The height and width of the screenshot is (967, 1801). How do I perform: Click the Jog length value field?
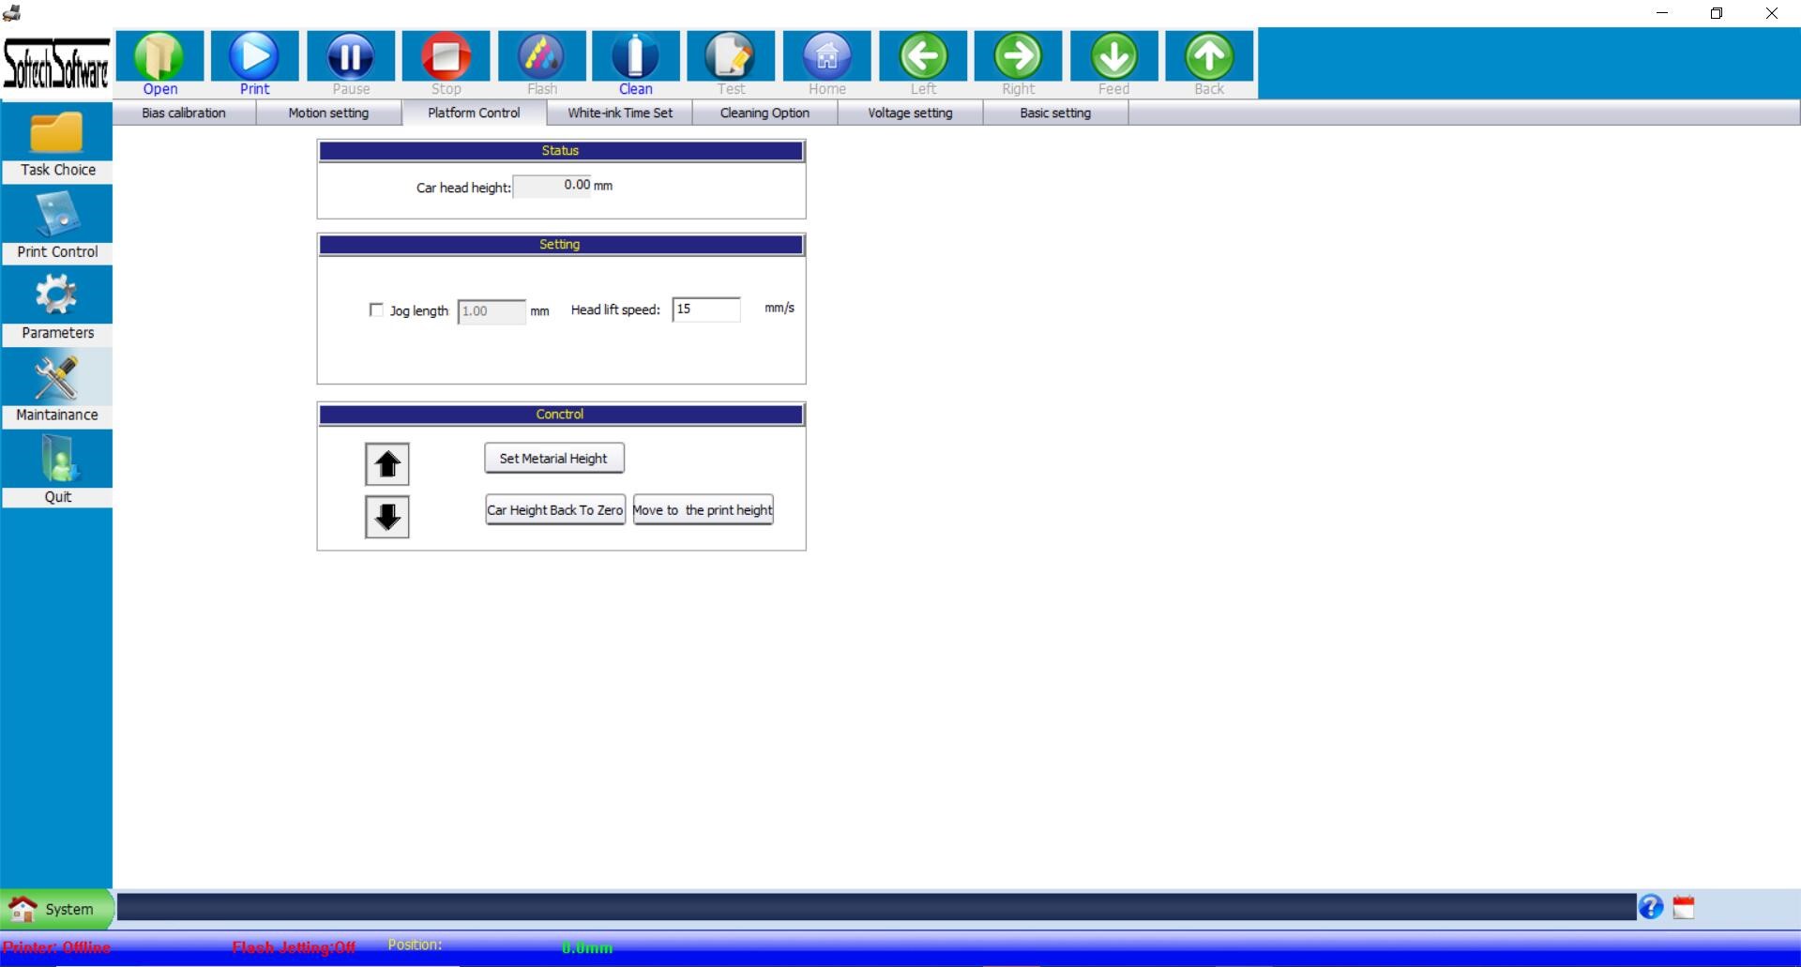(x=492, y=311)
